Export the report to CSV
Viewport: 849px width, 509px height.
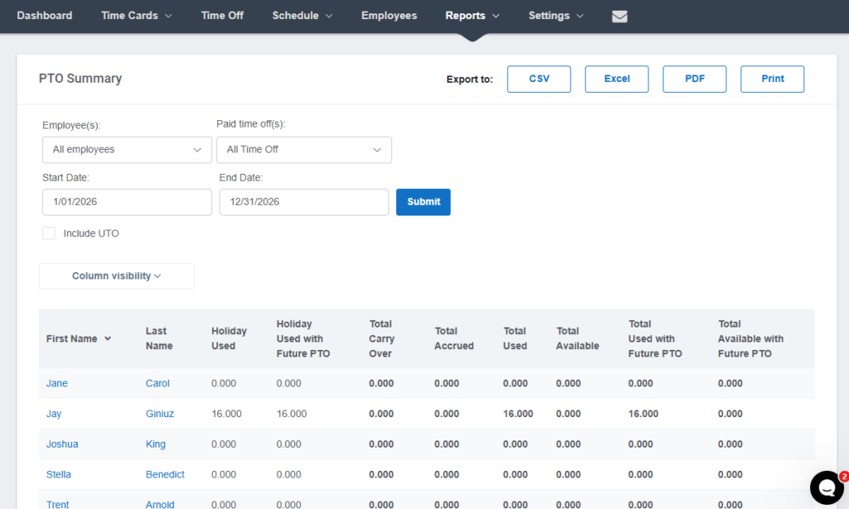point(539,79)
